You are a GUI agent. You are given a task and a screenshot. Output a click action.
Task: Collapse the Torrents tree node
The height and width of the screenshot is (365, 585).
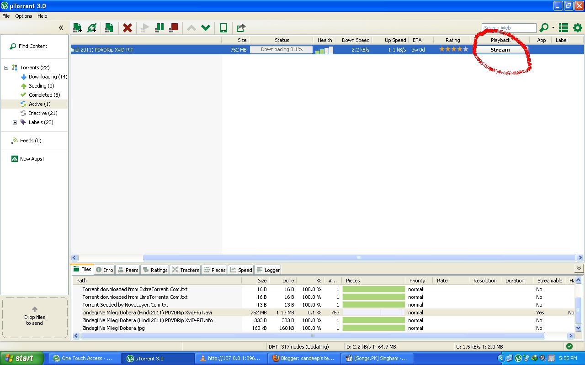(x=6, y=68)
